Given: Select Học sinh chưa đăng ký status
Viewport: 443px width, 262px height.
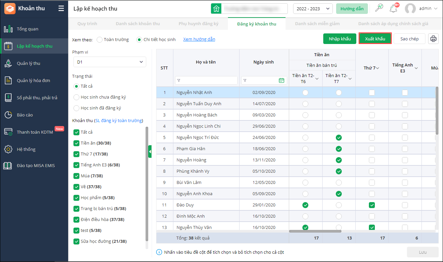Looking at the screenshot, I should coord(76,97).
